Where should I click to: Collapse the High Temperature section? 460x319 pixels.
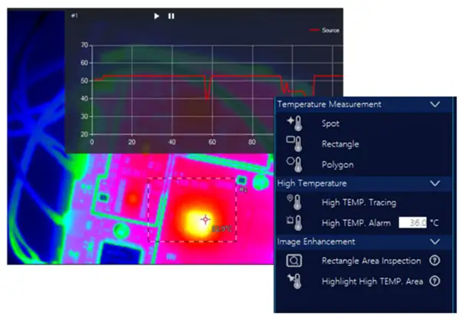pyautogui.click(x=435, y=183)
